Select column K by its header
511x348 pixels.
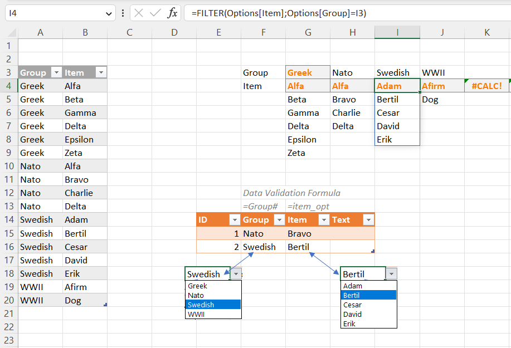[487, 32]
